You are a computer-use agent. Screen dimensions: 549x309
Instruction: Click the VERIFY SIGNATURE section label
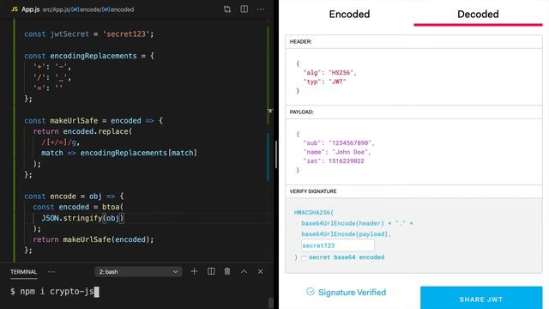[313, 191]
